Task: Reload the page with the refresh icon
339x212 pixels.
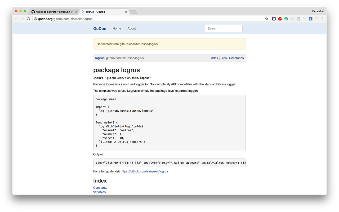Action: pos(29,19)
